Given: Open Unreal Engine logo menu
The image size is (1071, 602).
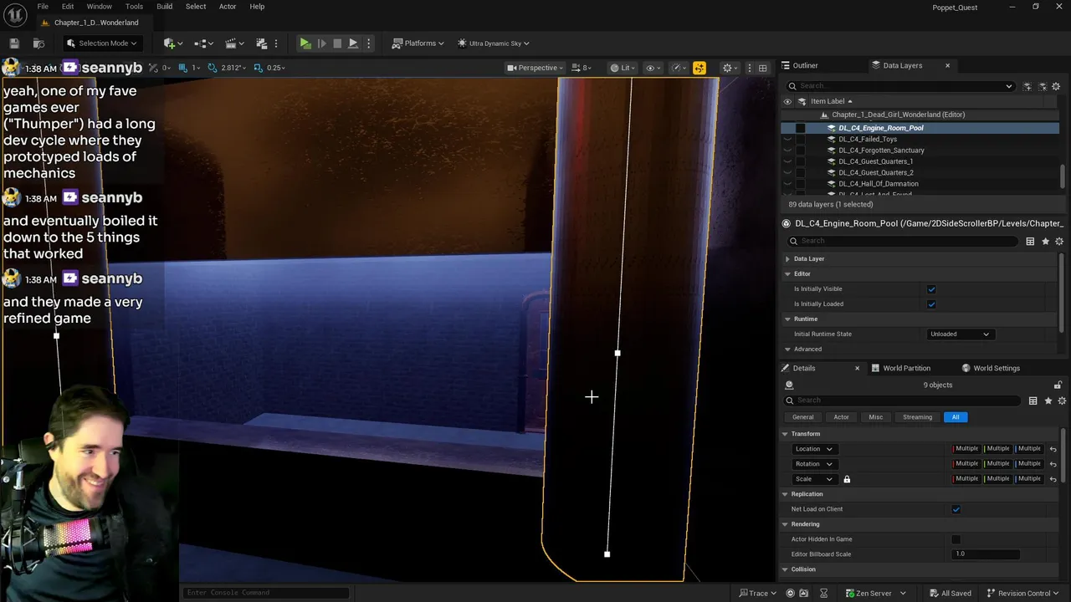Looking at the screenshot, I should (13, 13).
